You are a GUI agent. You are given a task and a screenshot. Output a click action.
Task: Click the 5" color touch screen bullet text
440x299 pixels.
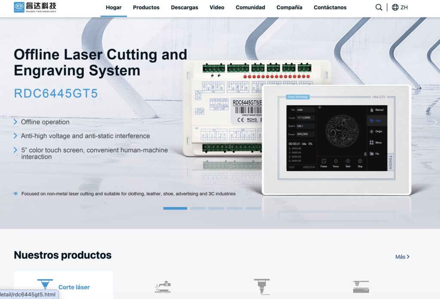pos(95,153)
